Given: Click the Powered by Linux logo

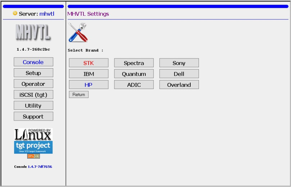Looking at the screenshot, I should (x=33, y=135).
